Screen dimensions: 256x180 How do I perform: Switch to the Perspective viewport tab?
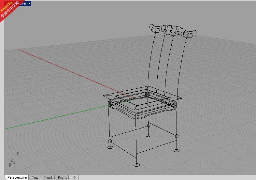pyautogui.click(x=17, y=177)
